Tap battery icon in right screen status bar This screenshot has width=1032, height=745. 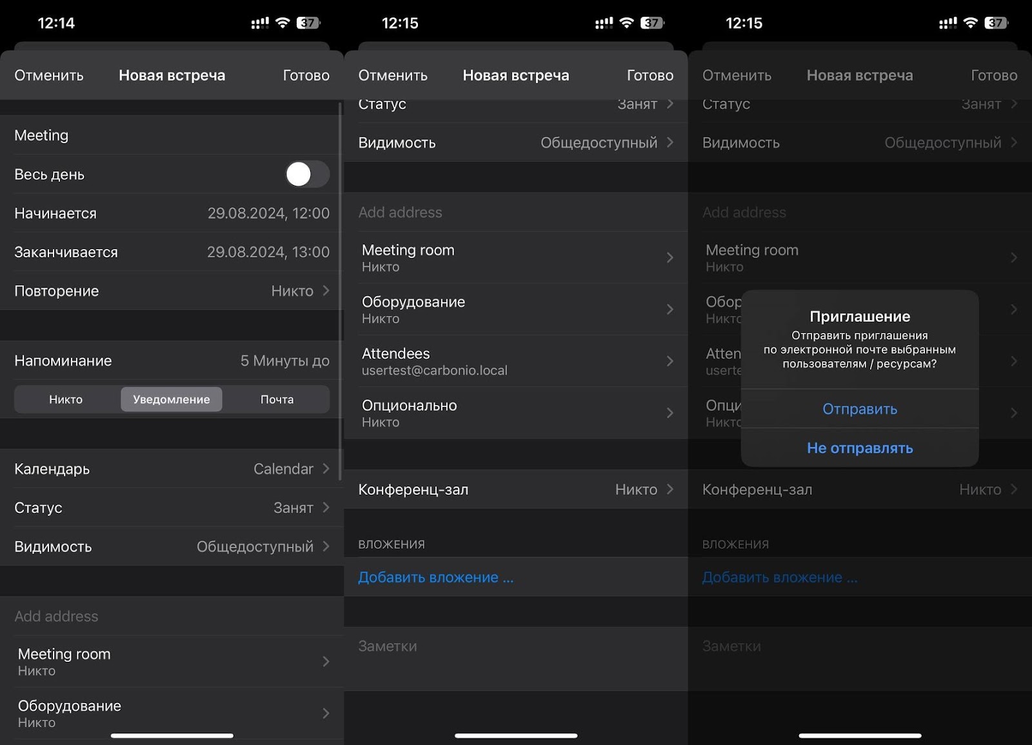point(996,23)
